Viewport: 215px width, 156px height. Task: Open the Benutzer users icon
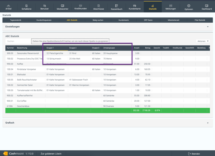point(45,6)
